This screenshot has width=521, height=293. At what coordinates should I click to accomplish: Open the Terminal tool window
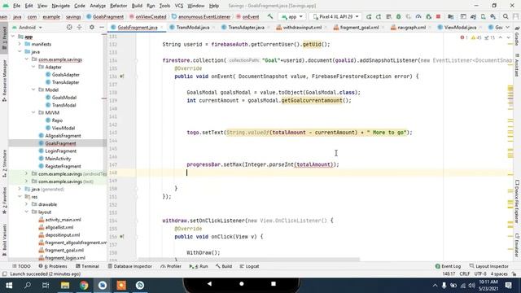pyautogui.click(x=87, y=266)
